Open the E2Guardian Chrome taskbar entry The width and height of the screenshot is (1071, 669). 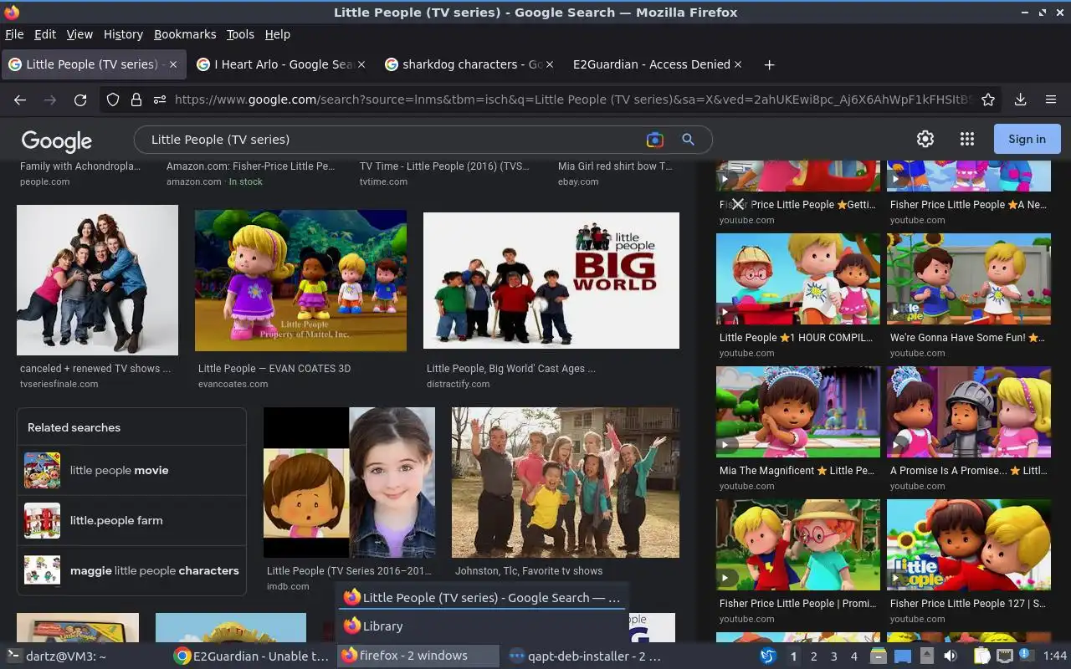pos(252,656)
